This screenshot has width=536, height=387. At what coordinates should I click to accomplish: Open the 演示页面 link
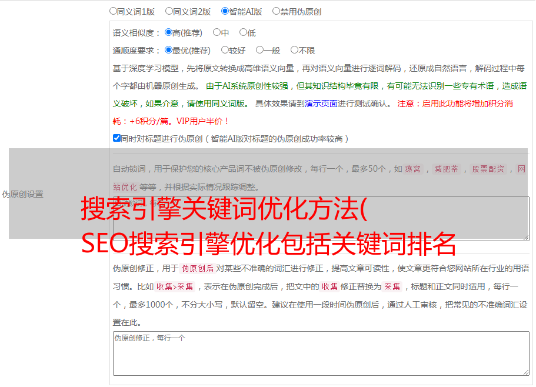pyautogui.click(x=321, y=104)
